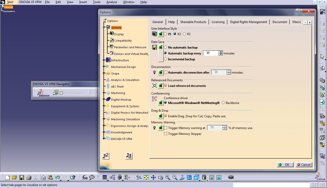Click the Print icon in bottom toolbar
Image resolution: width=327 pixels, height=188 pixels.
(29, 177)
